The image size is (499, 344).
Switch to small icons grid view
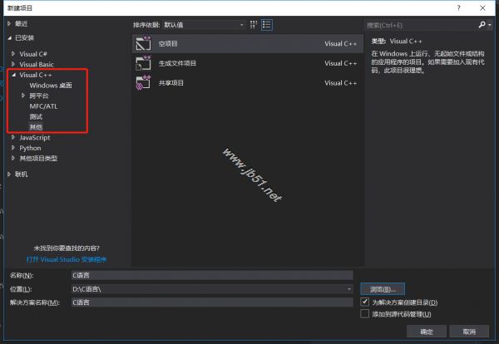point(254,25)
